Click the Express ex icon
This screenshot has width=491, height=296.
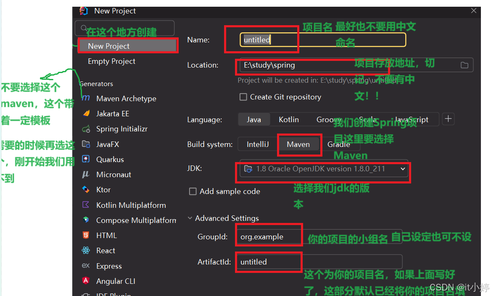tap(86, 266)
